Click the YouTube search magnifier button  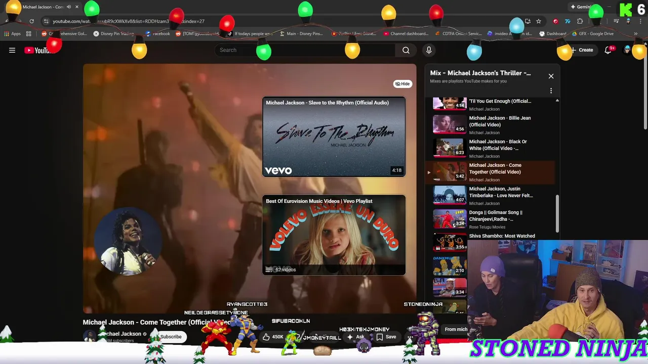406,50
